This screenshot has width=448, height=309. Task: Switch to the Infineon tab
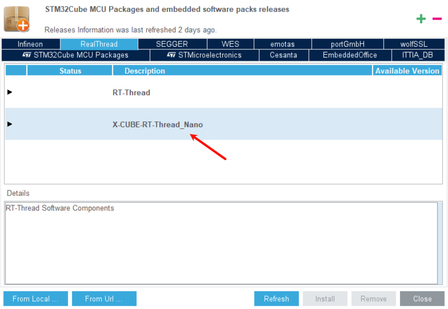(x=31, y=44)
